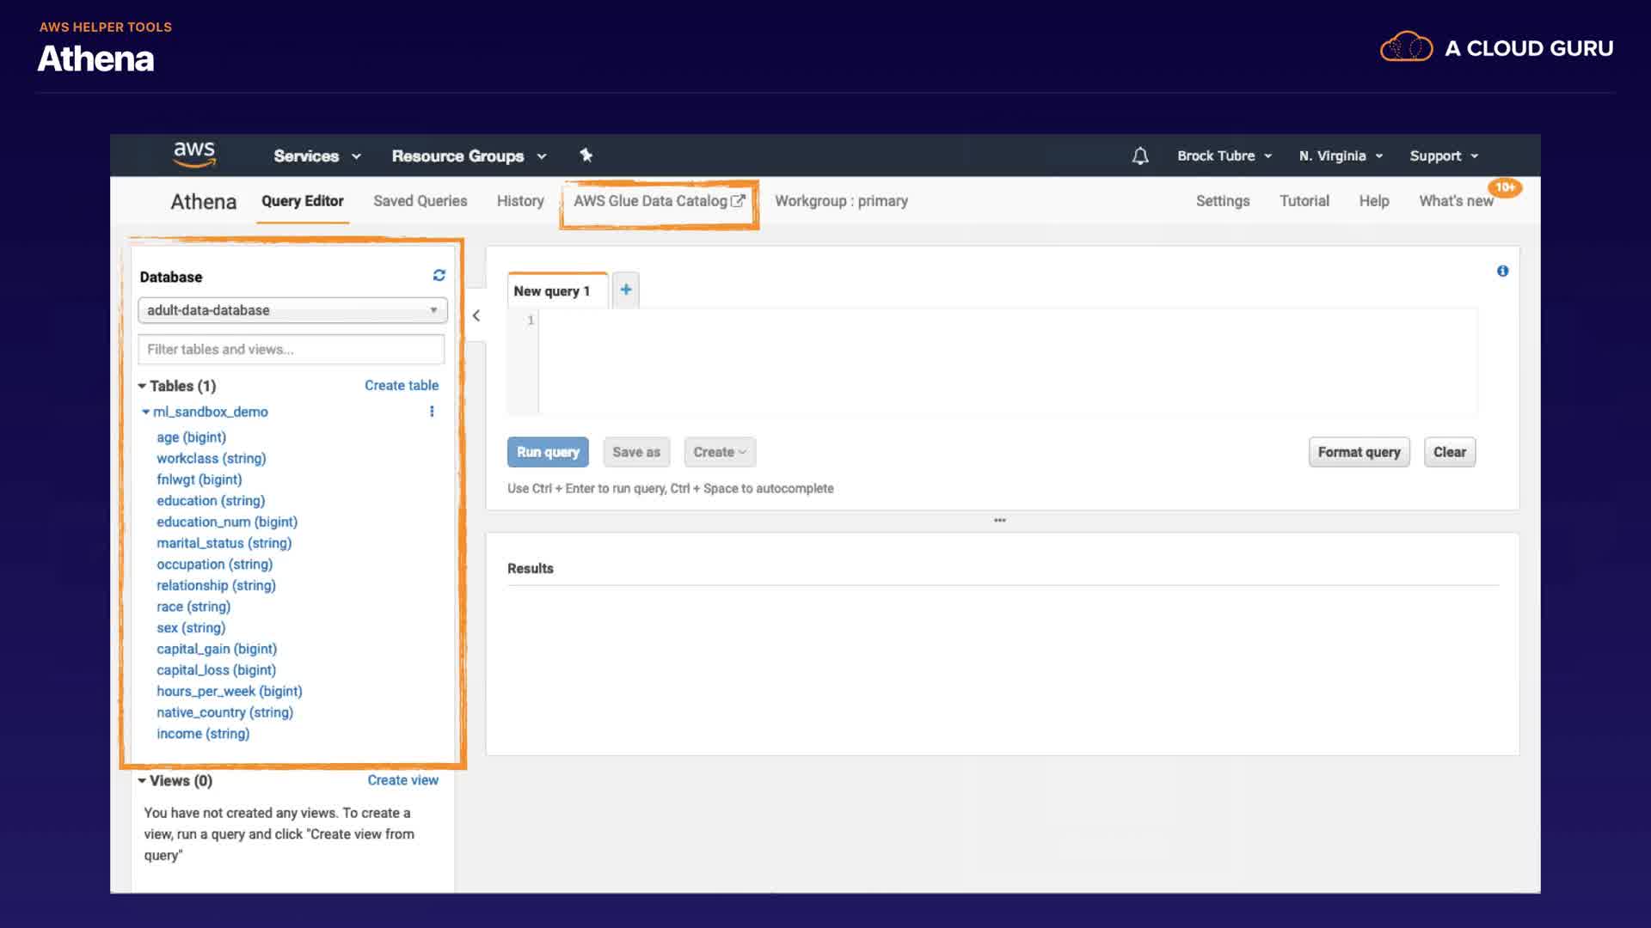Click the AWS logo icon
Screen dimensions: 1651x928
point(194,155)
